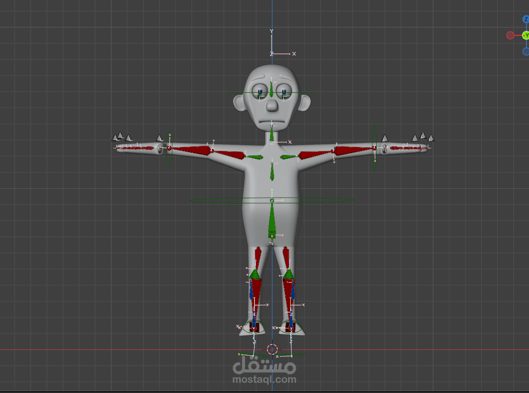Select the green knee cone on screen-right leg
Image resolution: width=529 pixels, height=393 pixels.
point(289,274)
